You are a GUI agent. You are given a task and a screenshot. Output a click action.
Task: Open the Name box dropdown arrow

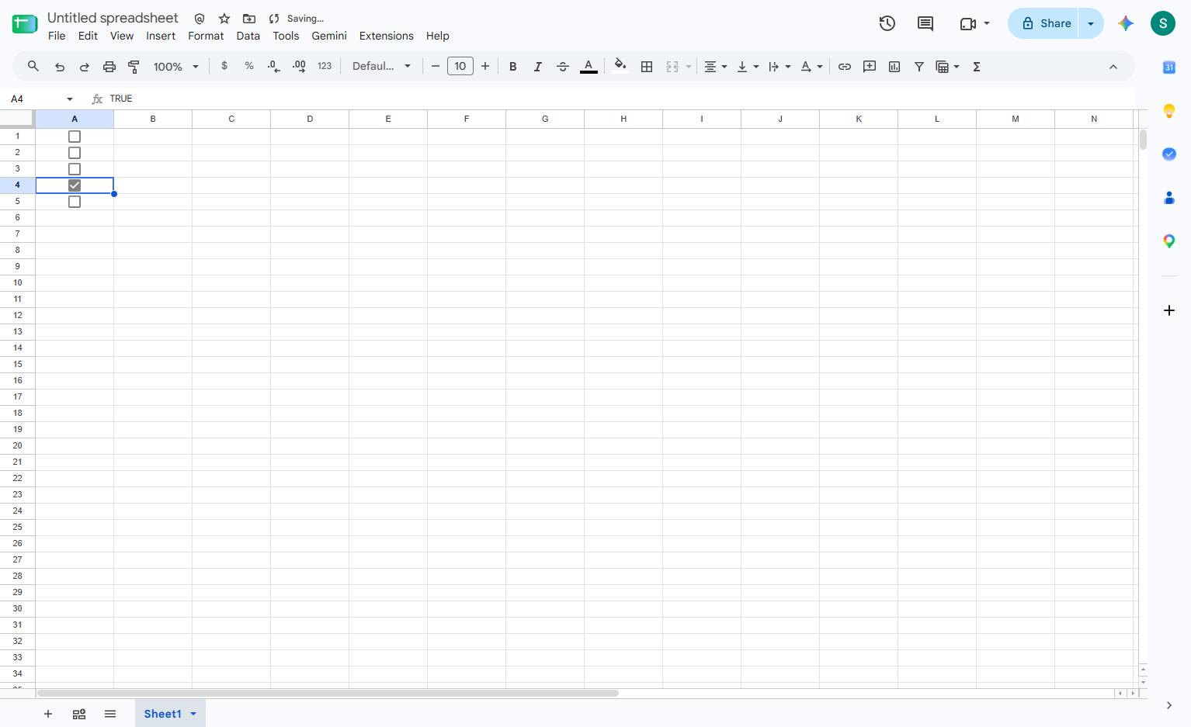point(70,99)
